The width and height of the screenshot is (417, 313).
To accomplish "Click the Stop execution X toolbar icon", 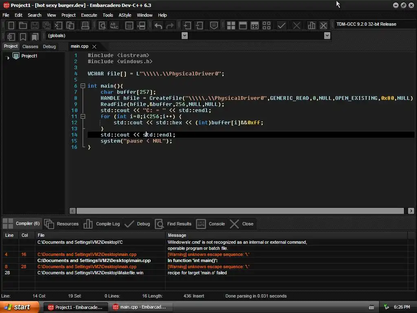I will pyautogui.click(x=296, y=26).
